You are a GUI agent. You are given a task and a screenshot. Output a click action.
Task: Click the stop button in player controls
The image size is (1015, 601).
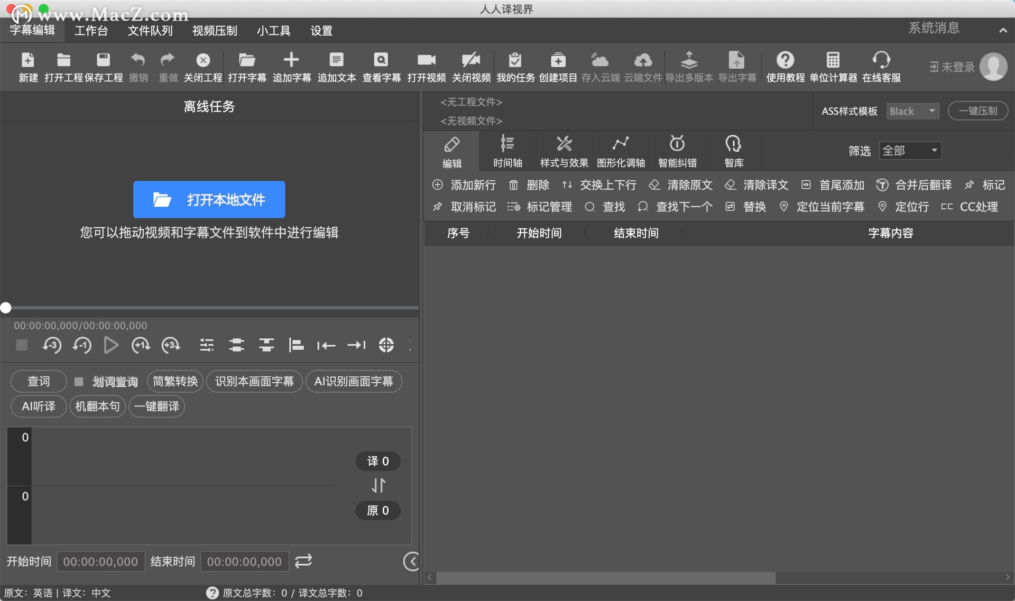pos(22,345)
